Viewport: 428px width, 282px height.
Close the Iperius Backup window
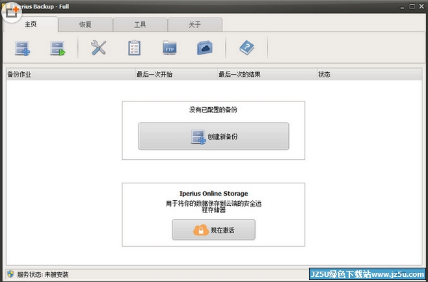pos(421,6)
